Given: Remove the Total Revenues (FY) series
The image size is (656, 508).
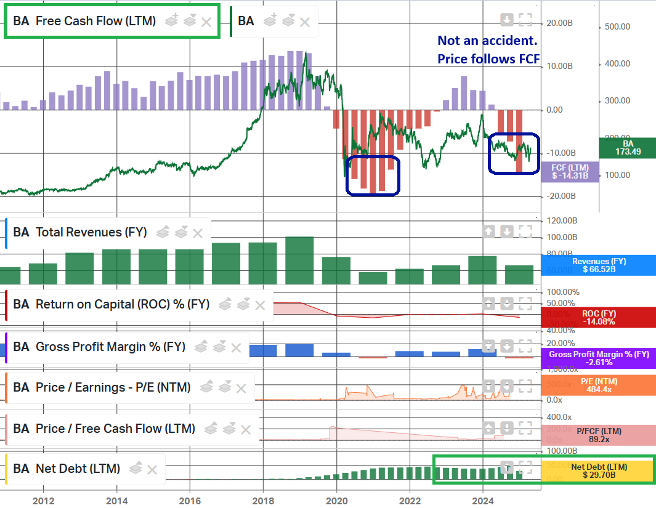Looking at the screenshot, I should click(198, 233).
